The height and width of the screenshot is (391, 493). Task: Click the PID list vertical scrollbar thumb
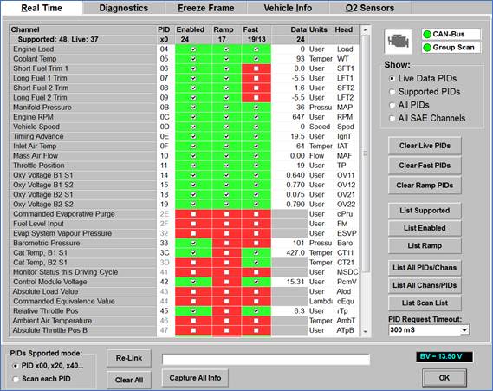pyautogui.click(x=365, y=153)
